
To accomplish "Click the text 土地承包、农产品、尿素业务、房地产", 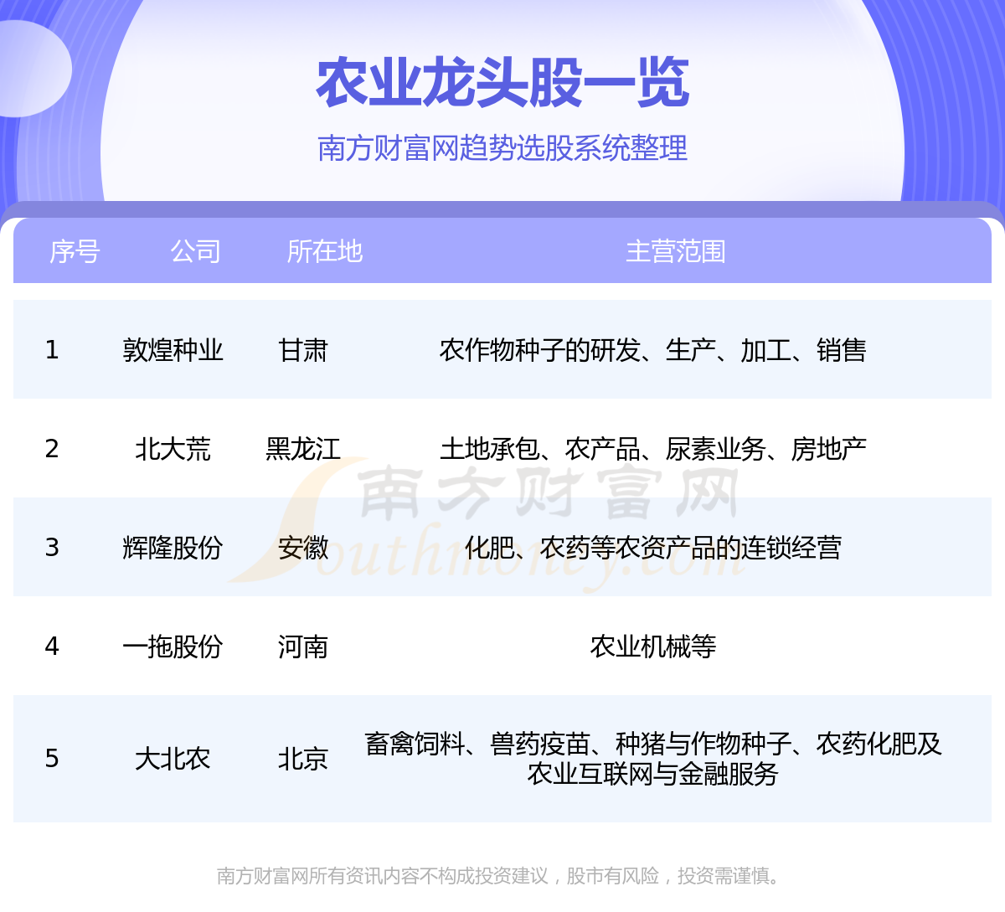I will [653, 449].
